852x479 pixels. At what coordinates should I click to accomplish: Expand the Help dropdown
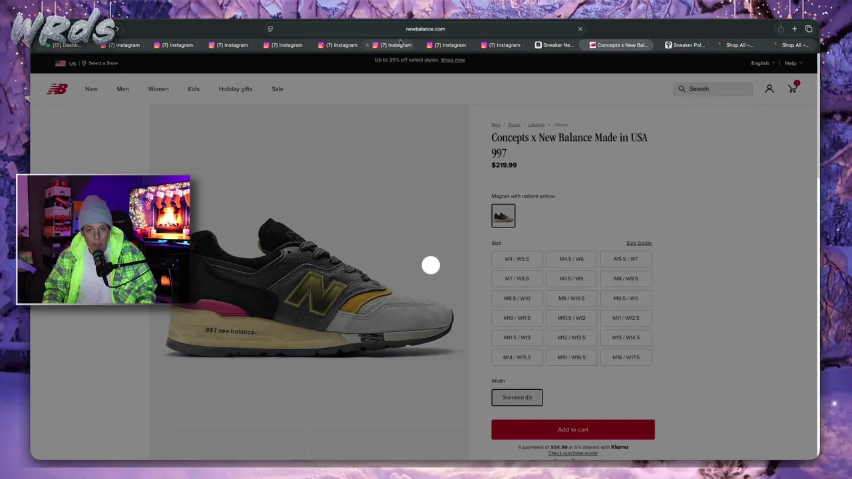pyautogui.click(x=793, y=63)
